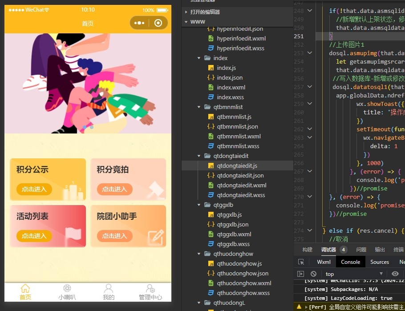Open index.wxml file

[231, 88]
